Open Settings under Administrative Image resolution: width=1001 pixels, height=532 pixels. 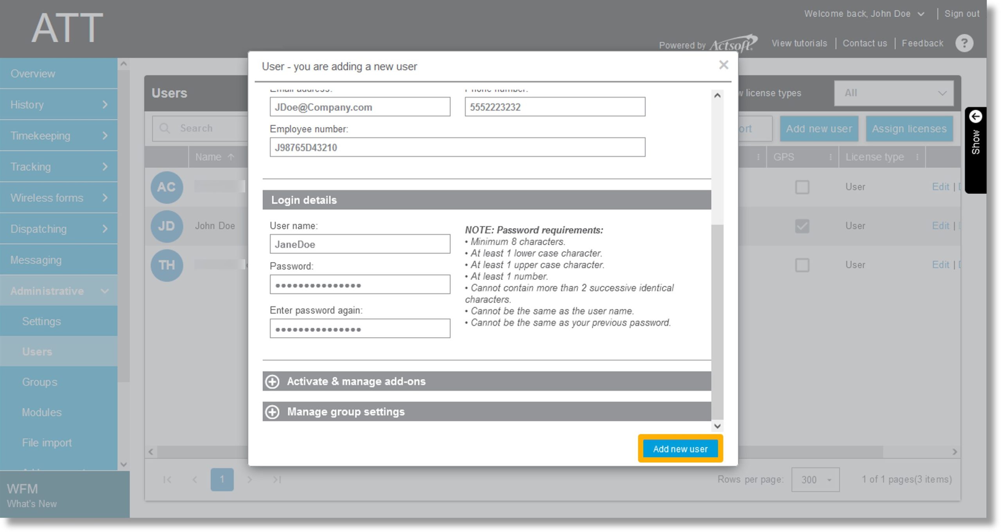pos(59,321)
